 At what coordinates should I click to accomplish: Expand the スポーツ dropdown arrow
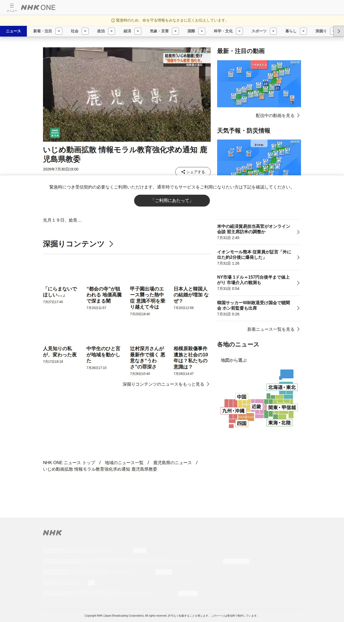[x=273, y=31]
